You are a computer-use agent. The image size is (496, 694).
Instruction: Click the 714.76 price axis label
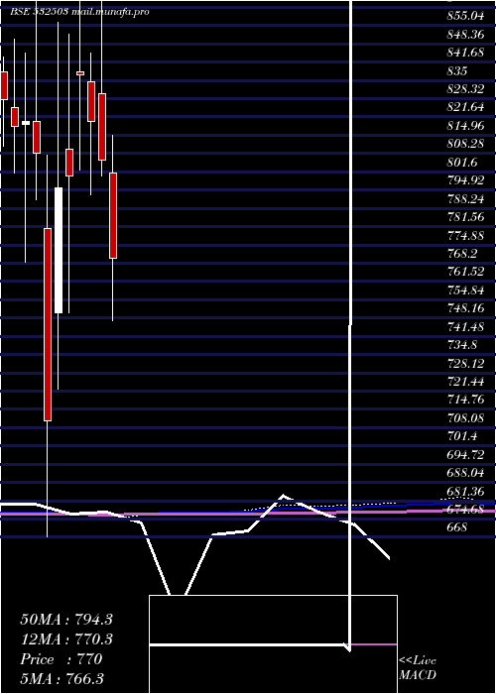(x=465, y=400)
